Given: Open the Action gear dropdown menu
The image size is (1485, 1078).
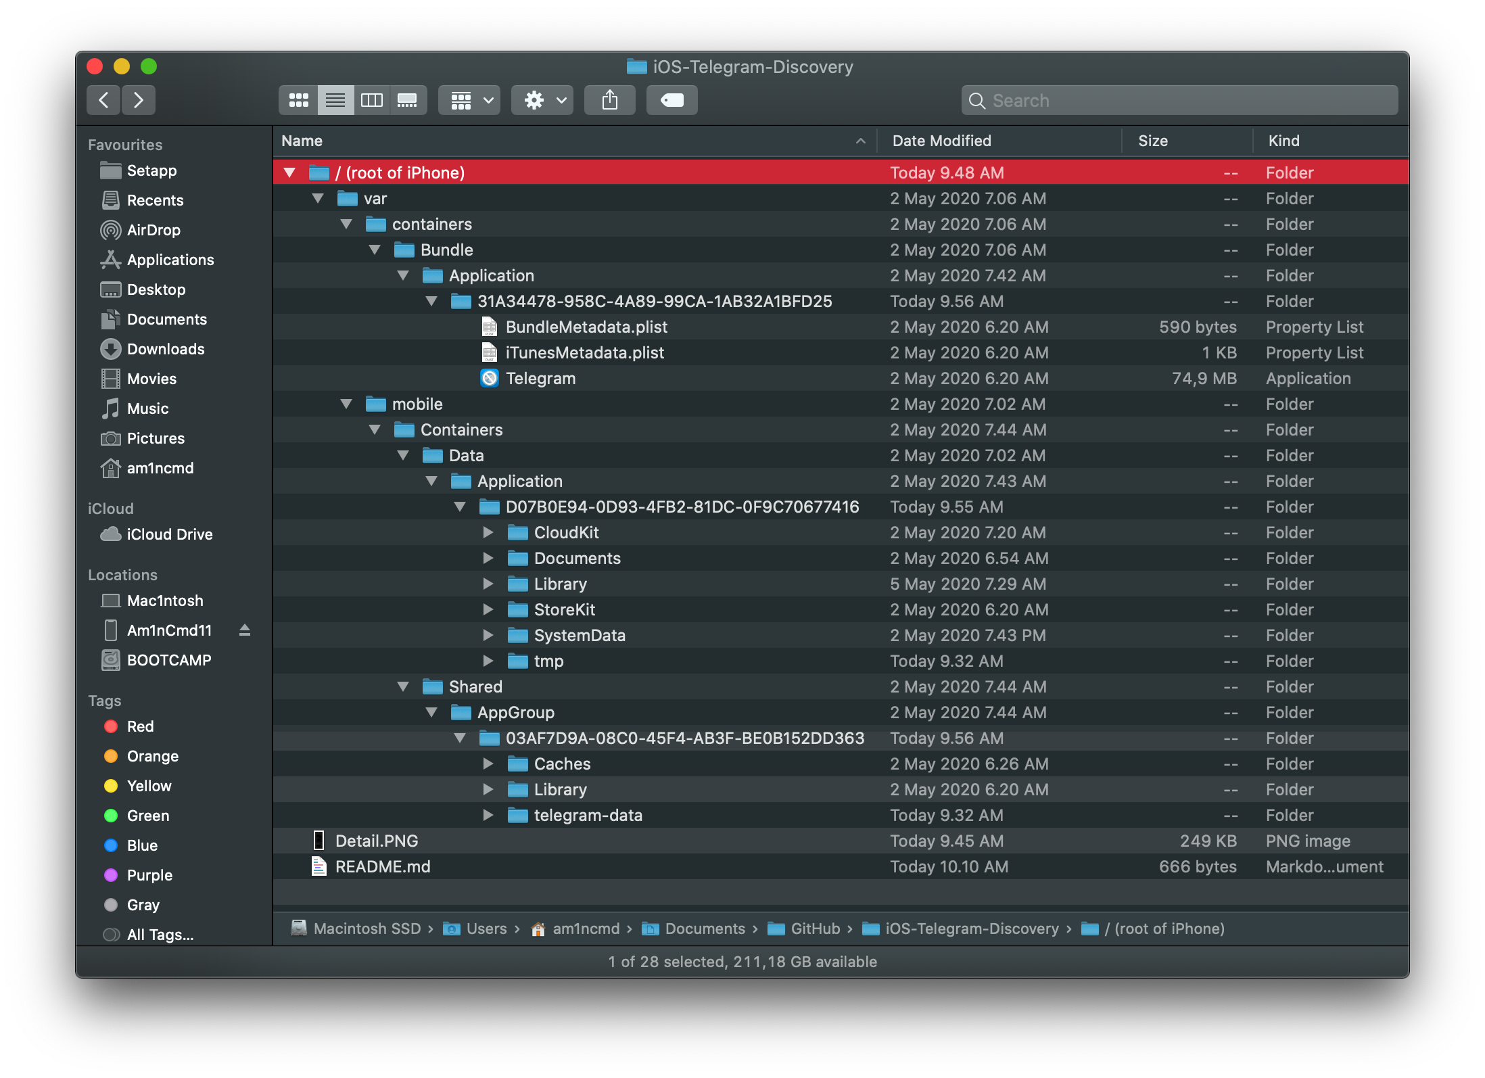Looking at the screenshot, I should click(x=542, y=100).
